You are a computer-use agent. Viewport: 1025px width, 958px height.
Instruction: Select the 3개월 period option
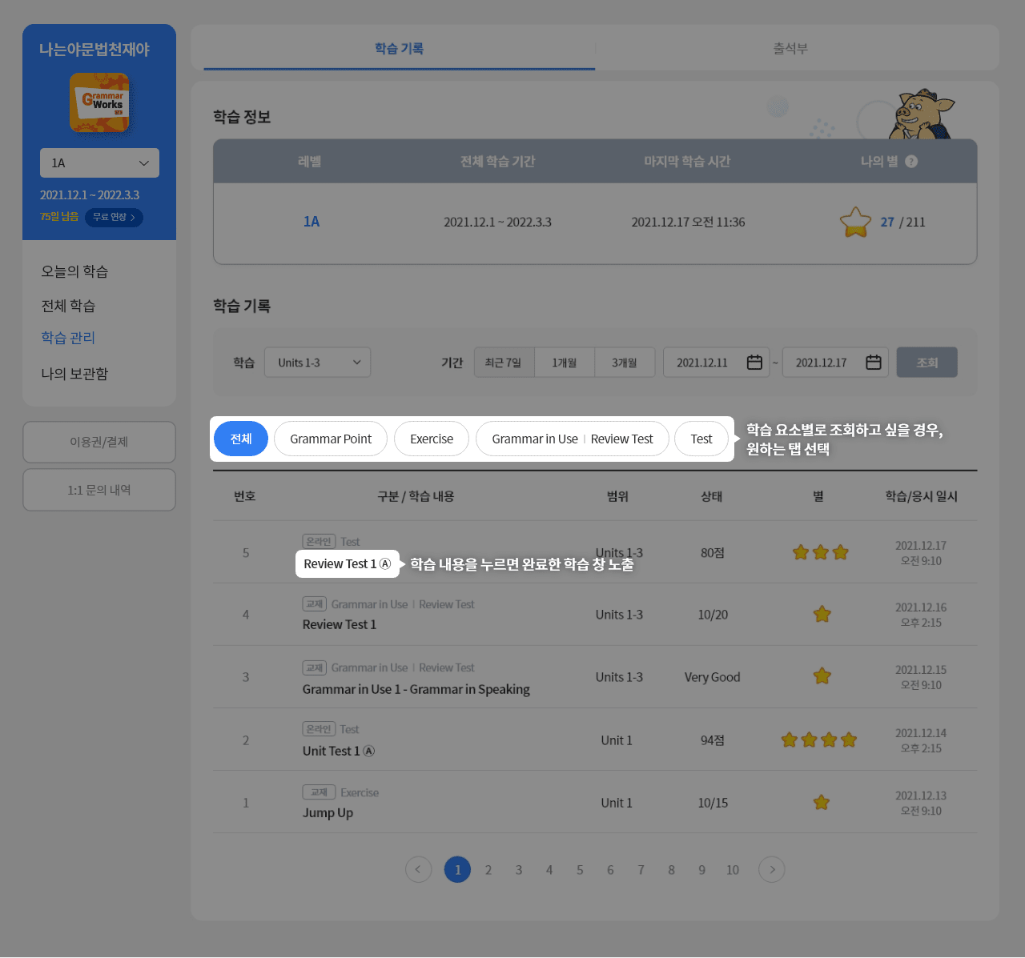coord(625,363)
